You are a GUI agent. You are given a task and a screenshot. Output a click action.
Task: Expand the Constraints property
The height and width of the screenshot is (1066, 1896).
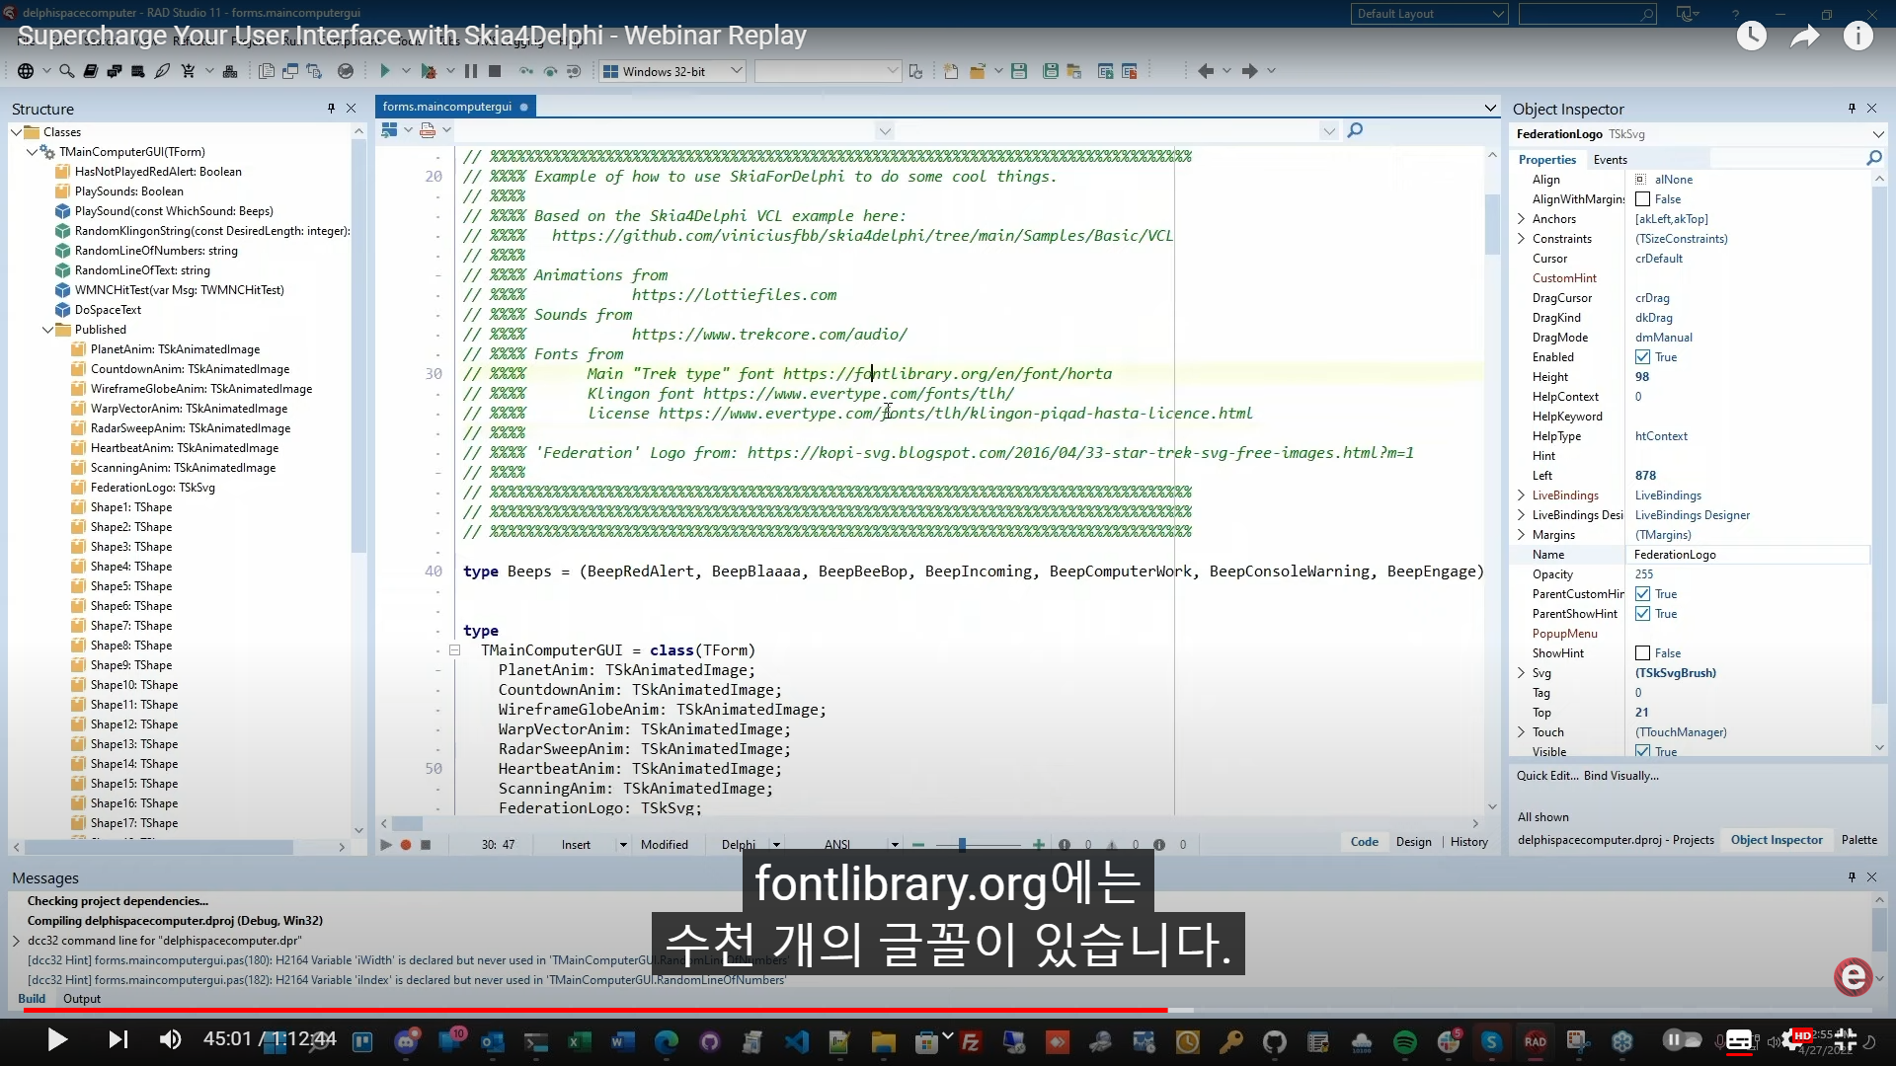(1522, 239)
